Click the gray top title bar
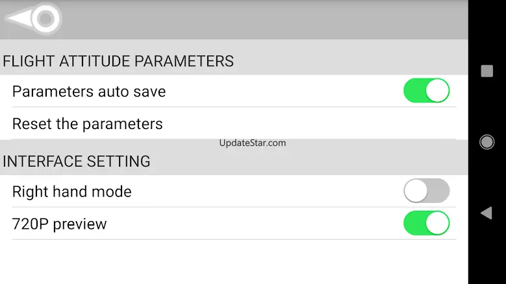The height and width of the screenshot is (284, 506). click(234, 19)
